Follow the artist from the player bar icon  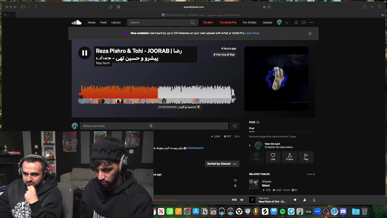click(304, 200)
